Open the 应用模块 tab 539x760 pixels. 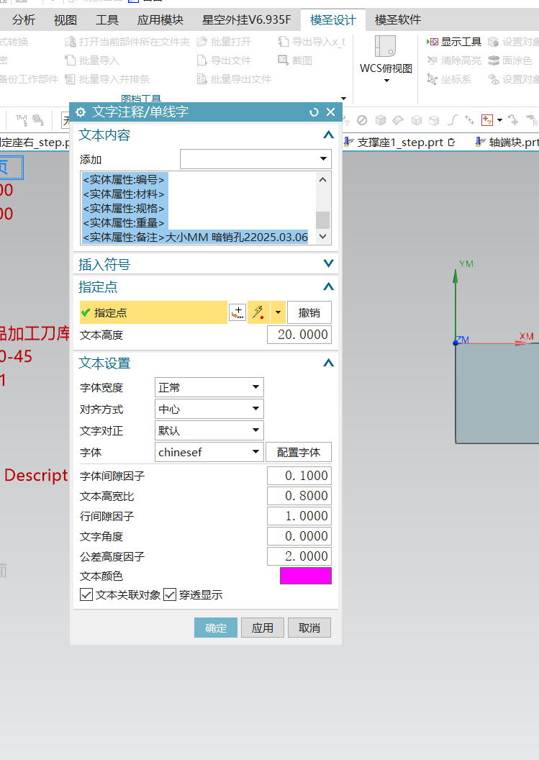[160, 20]
